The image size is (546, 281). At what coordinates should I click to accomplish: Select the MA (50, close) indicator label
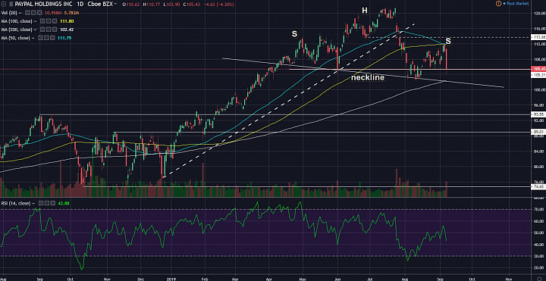coord(15,38)
